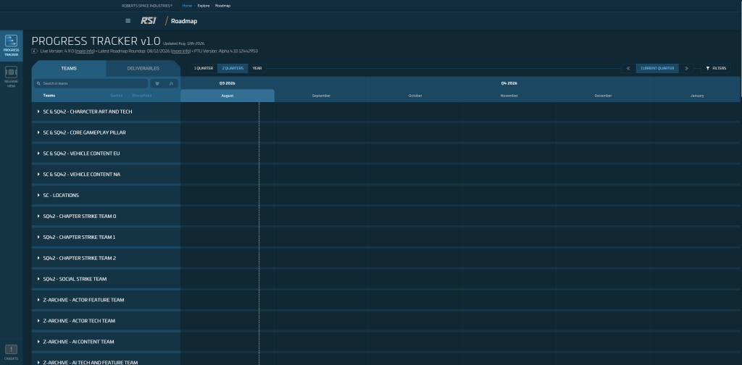
Task: Click into the Search in teams field
Action: point(91,84)
